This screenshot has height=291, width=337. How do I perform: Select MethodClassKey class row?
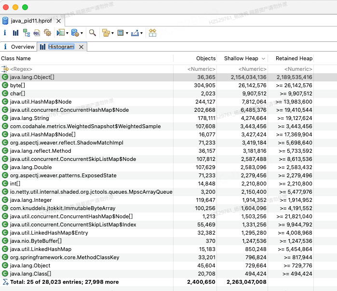tap(169, 257)
